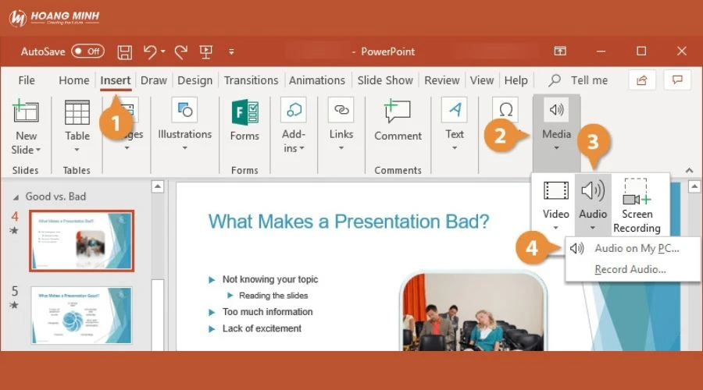Toggle the AutoSave switch
The height and width of the screenshot is (390, 703).
87,51
